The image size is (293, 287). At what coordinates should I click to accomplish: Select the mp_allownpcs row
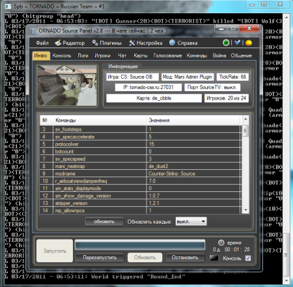[140, 210]
